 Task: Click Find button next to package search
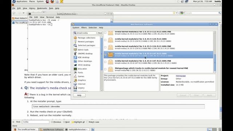[x=100, y=33]
